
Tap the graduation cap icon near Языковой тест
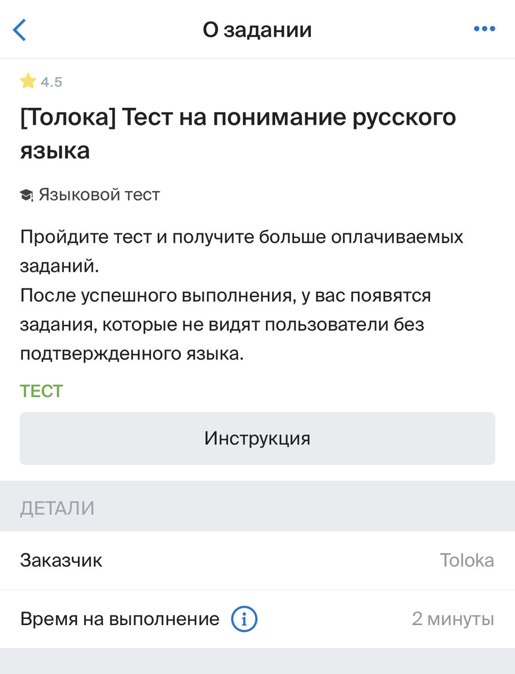[27, 194]
